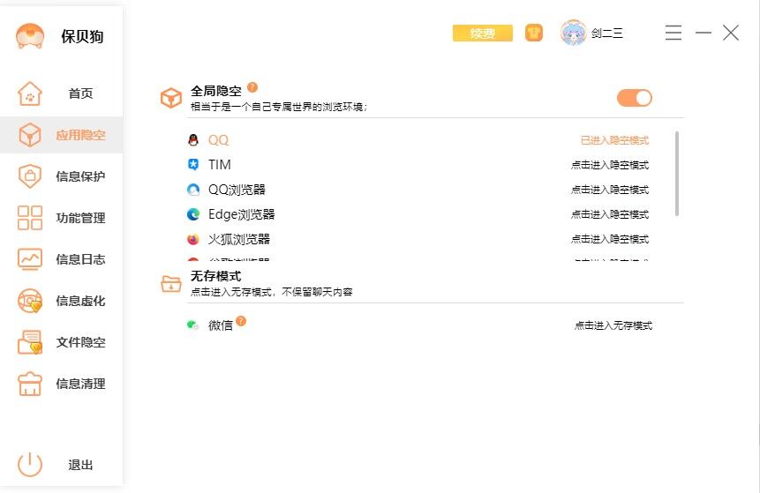Viewport: 760px width, 493px height.
Task: Click the Edge browser icon
Action: click(193, 214)
